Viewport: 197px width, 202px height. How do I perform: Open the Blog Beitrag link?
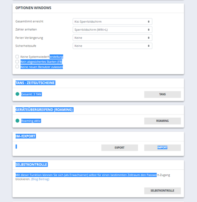(40, 179)
